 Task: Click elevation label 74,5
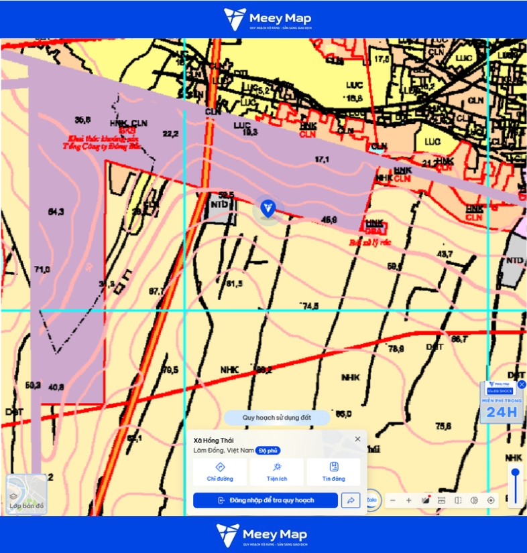[x=310, y=306]
